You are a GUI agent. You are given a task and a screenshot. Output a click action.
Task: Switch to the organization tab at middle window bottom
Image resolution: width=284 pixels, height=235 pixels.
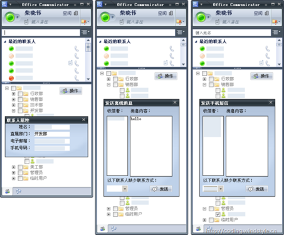(113, 229)
